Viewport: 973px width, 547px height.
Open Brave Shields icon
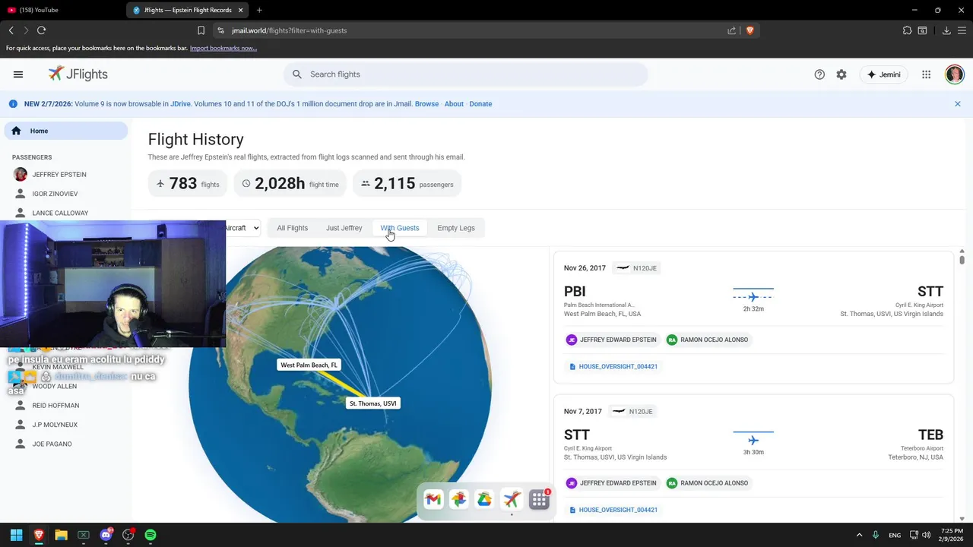(x=750, y=30)
